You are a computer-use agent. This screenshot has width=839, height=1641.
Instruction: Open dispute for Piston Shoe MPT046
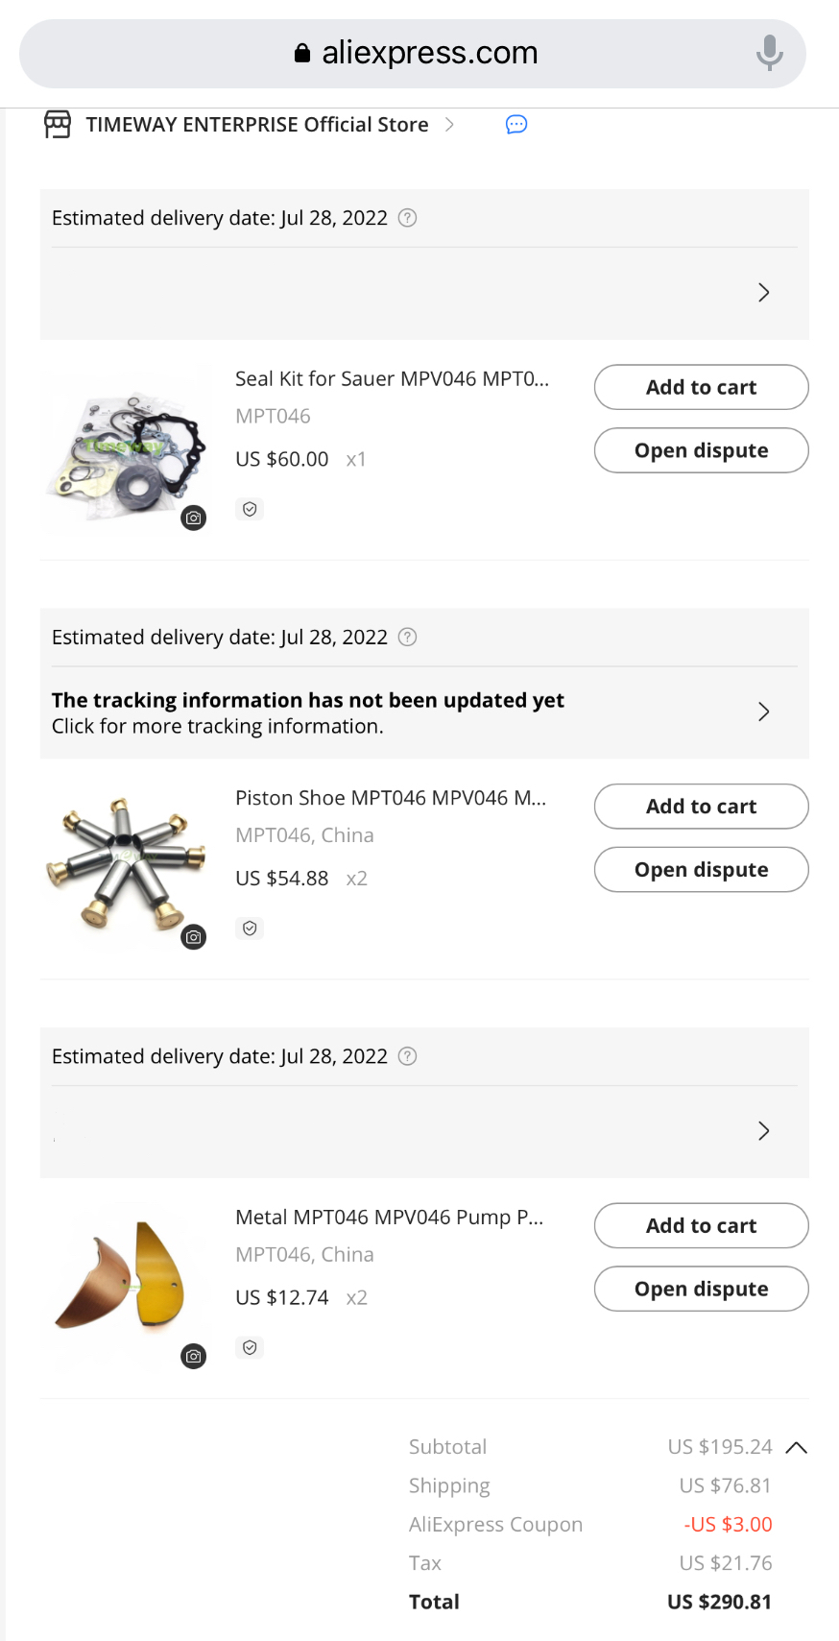coord(702,870)
